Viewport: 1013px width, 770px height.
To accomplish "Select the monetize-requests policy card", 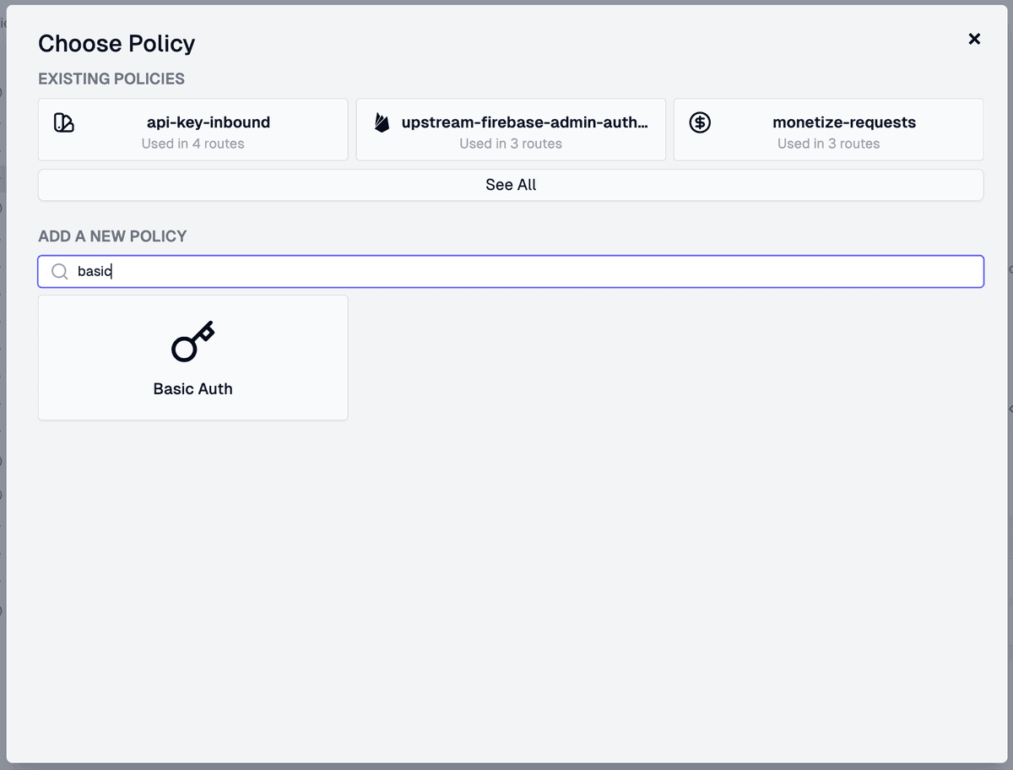I will 828,129.
